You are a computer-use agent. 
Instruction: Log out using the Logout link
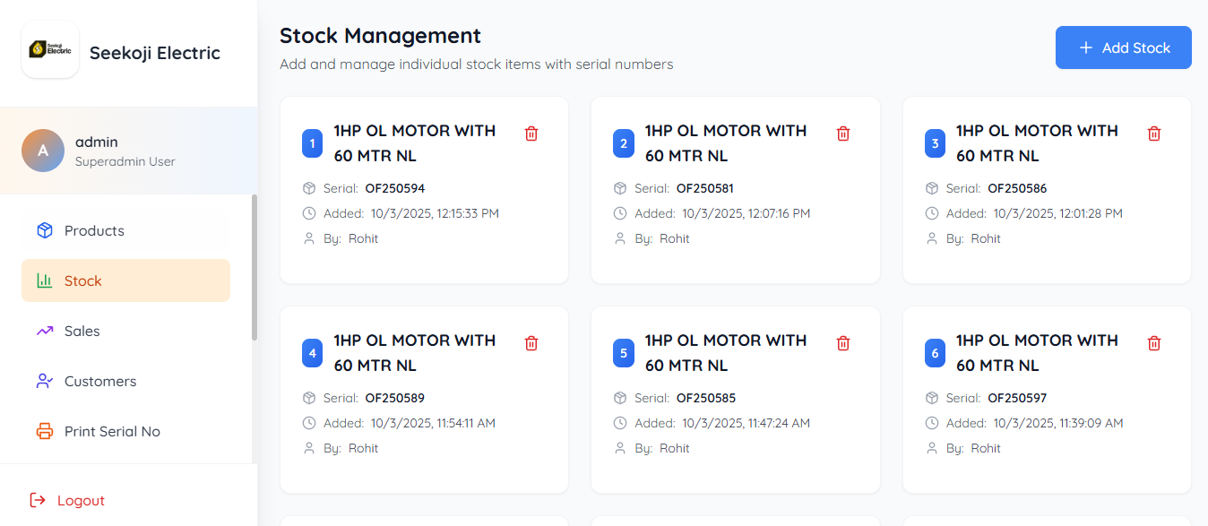67,500
